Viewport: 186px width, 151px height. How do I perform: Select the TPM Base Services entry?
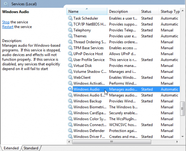pyautogui.click(x=89, y=48)
